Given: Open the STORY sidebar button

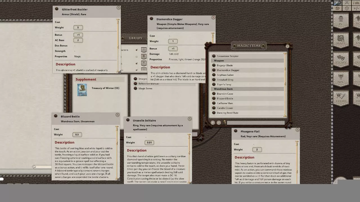Looking at the screenshot, I should pos(341,59).
